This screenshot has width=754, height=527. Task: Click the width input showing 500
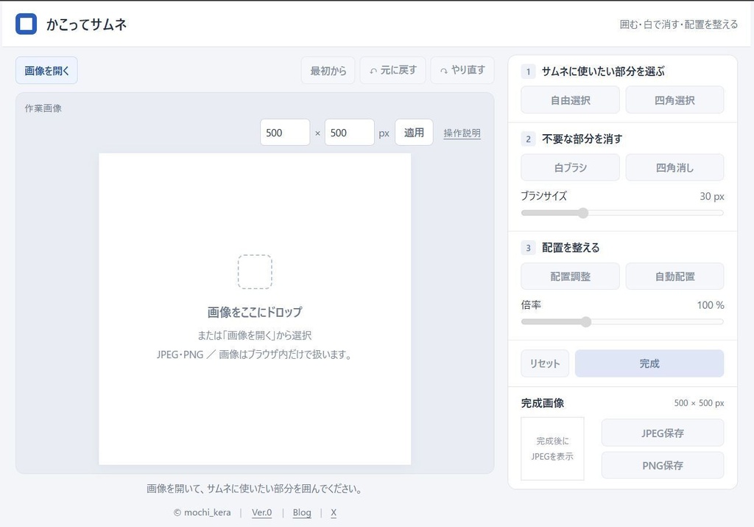[x=285, y=133]
